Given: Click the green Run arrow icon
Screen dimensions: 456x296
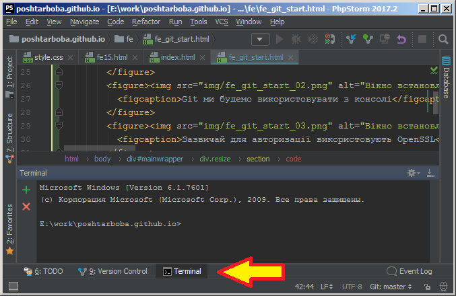Looking at the screenshot, I should 280,39.
